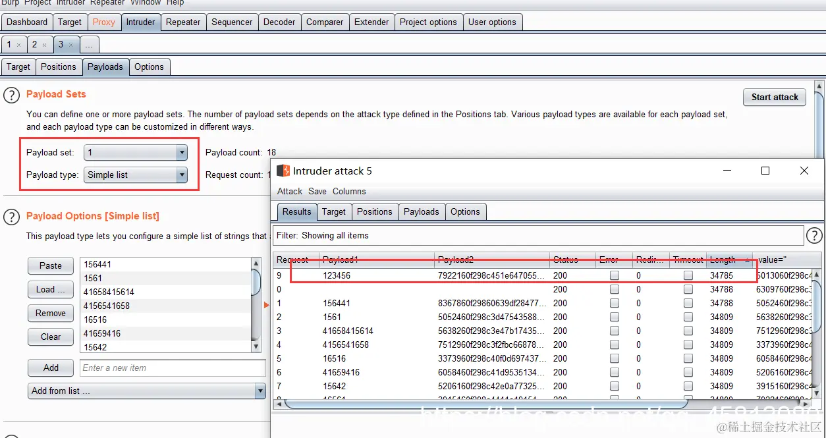Click the results filter bar
Viewport: 826px width, 438px height.
(x=539, y=235)
